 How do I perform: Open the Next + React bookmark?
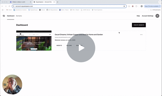[64, 10]
